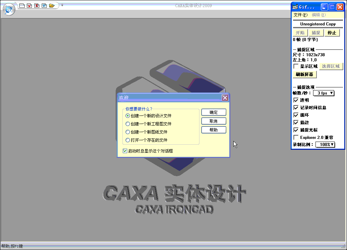This screenshot has height=250, width=347.
Task: Click the yellow open folder icon
Action: tap(52, 5)
